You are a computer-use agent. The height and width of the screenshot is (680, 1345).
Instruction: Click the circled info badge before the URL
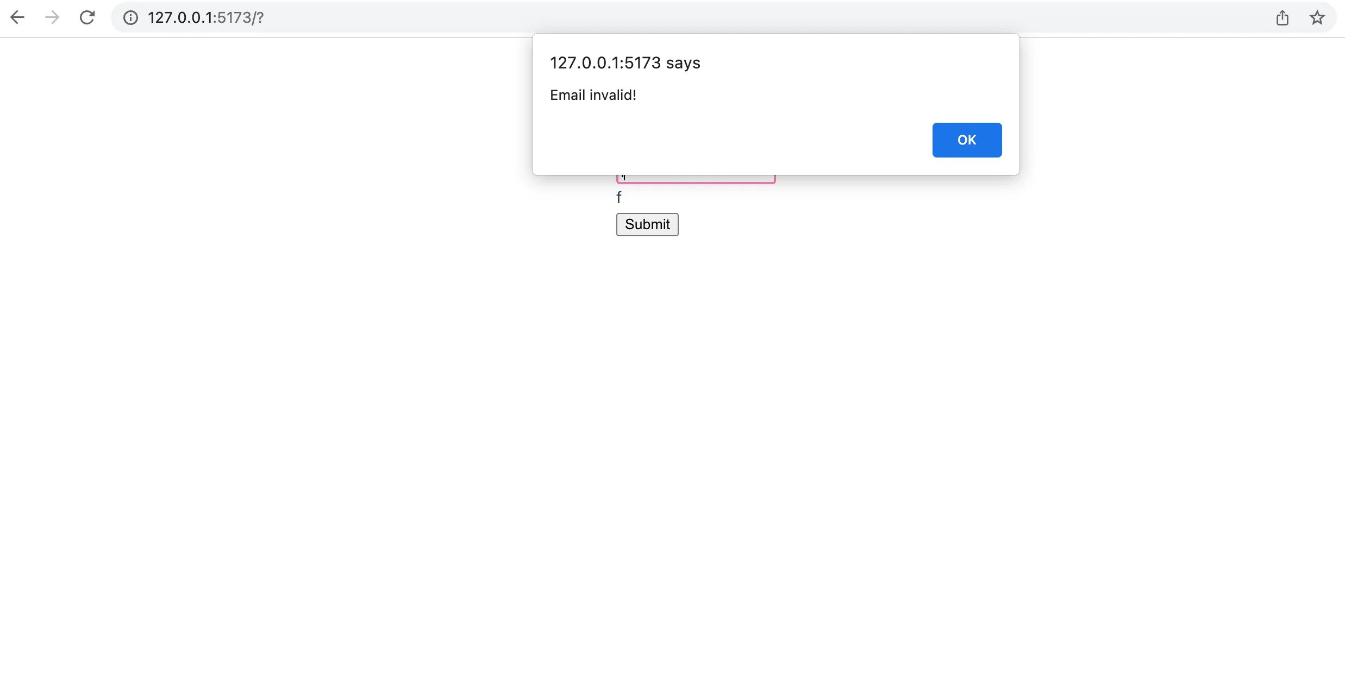pyautogui.click(x=130, y=17)
